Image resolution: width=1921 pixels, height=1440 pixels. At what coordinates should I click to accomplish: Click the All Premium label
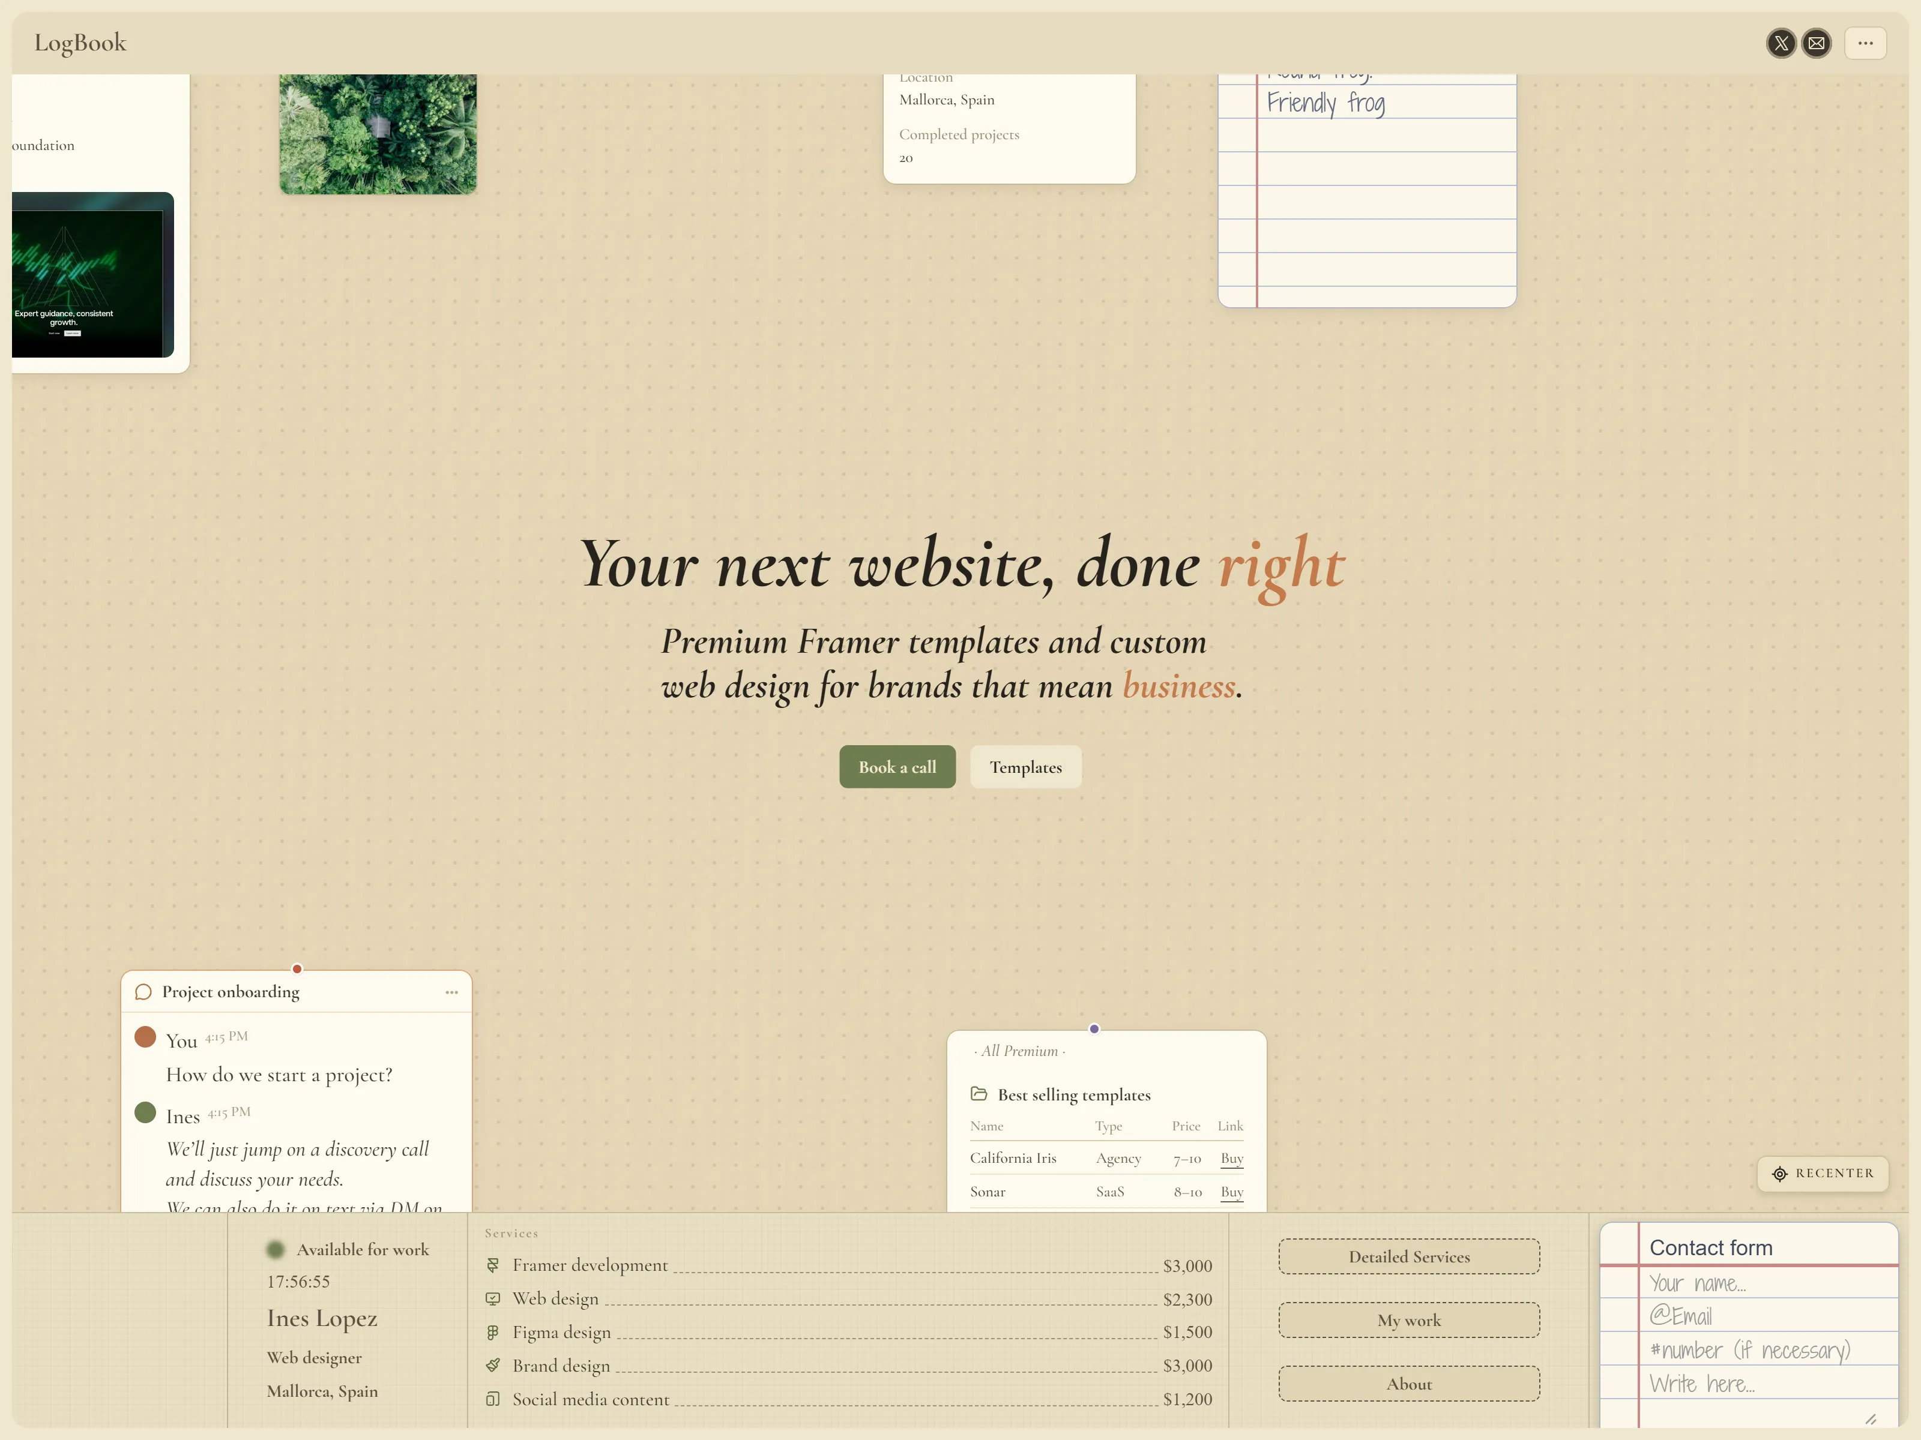(x=1019, y=1051)
